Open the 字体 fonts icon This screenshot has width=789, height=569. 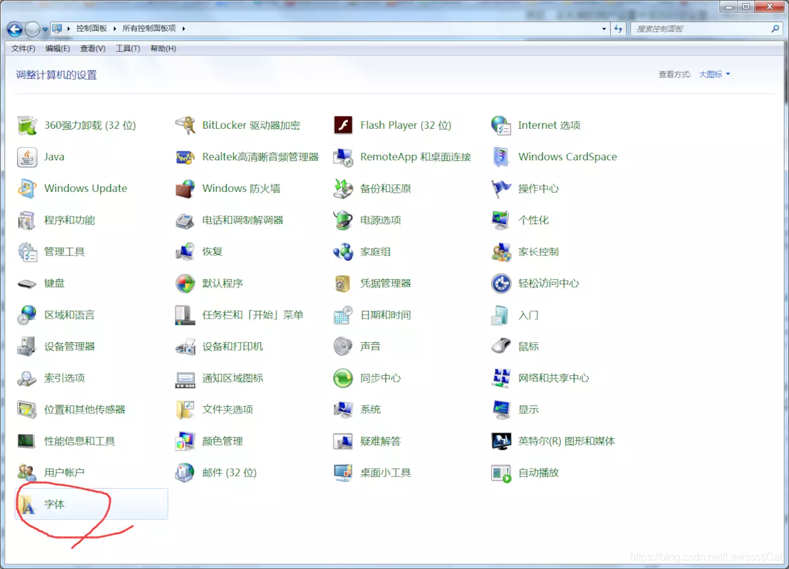tap(27, 504)
